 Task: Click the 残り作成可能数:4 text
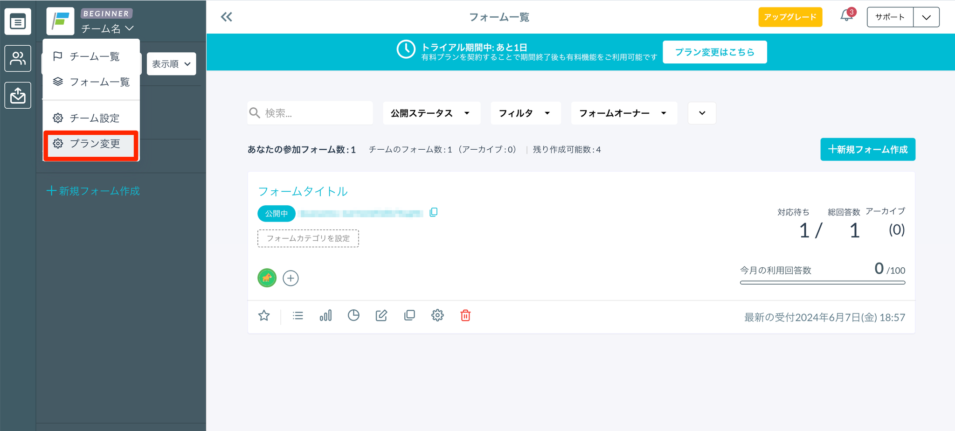(x=567, y=150)
